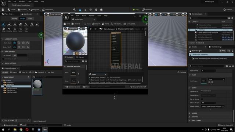Viewport: 235px width, 132px height.
Task: Select the pattern Brush Type option
Action: coord(23,43)
